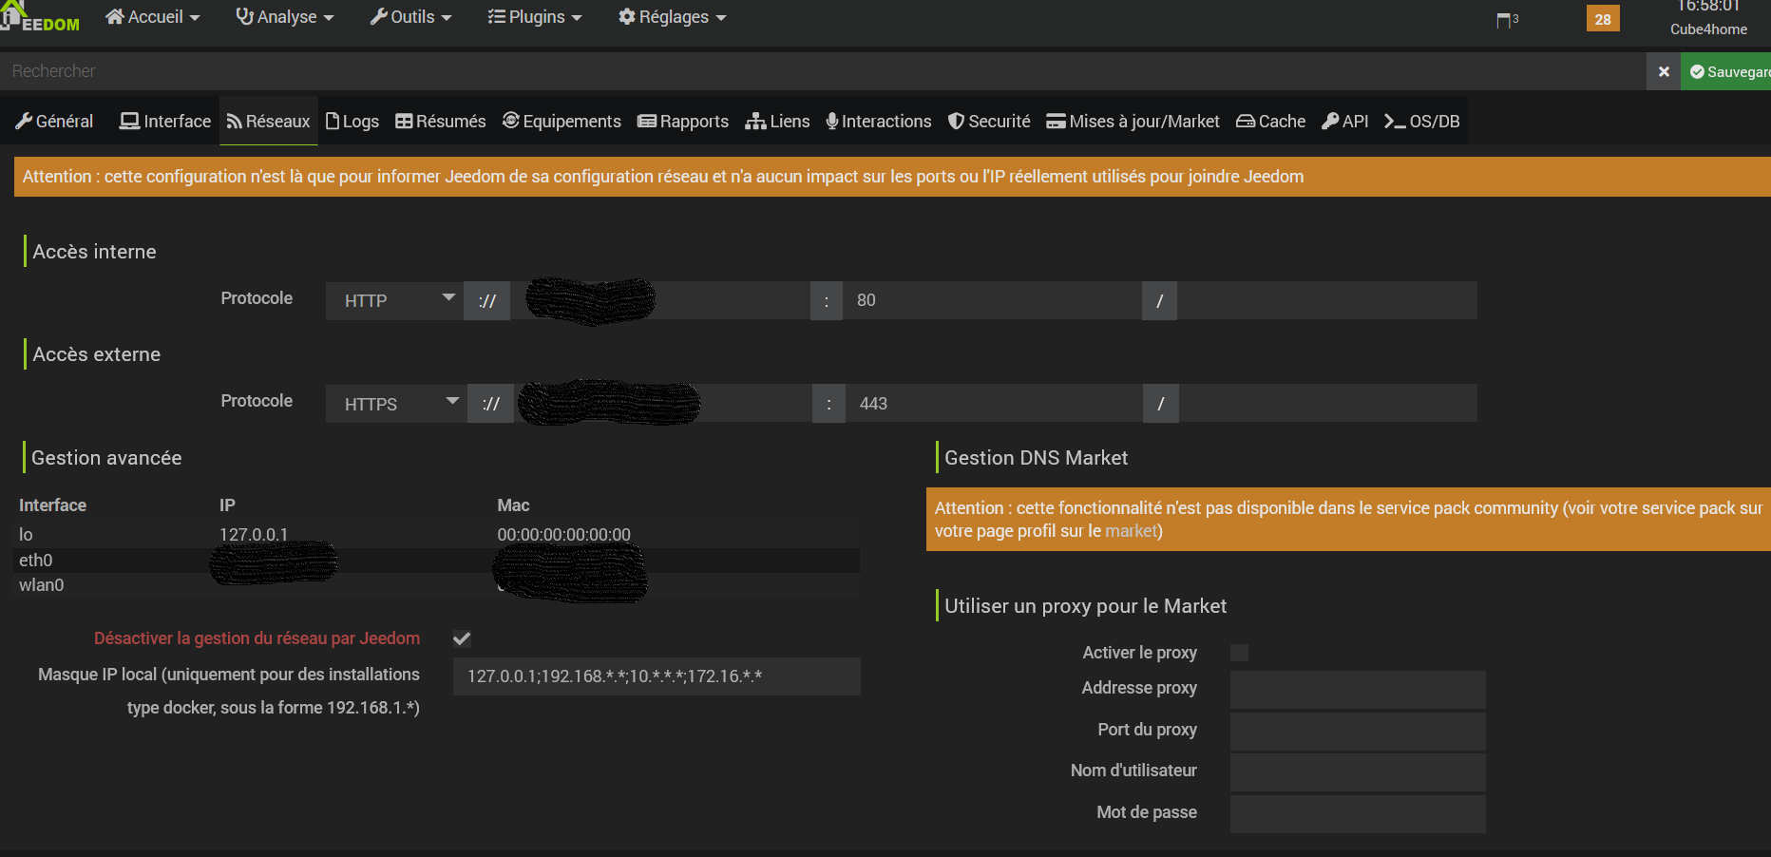This screenshot has width=1771, height=857.
Task: Open the internal access HTTP protocol dropdown
Action: pos(394,300)
